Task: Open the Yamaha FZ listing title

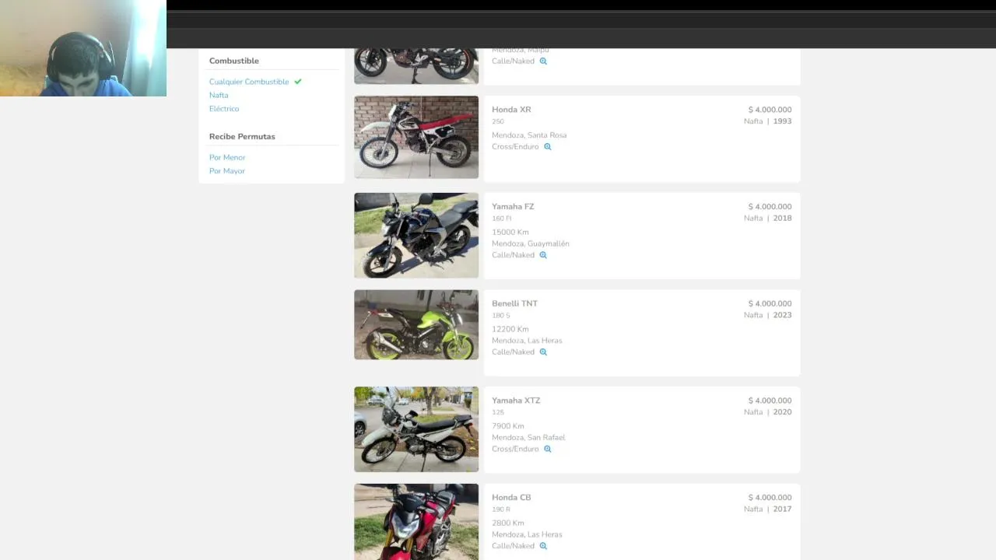Action: 513,207
